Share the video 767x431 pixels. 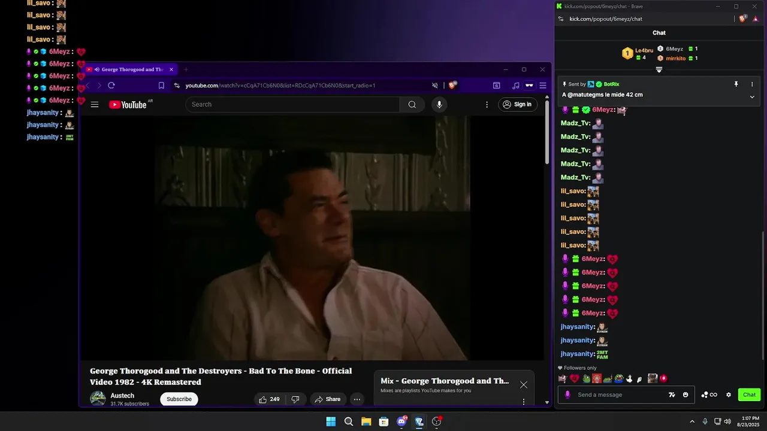(x=328, y=399)
